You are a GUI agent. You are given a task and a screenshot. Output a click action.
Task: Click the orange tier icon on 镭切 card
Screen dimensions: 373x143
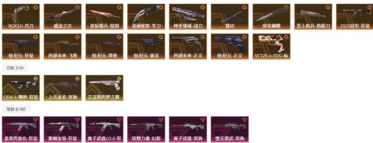pos(244,7)
